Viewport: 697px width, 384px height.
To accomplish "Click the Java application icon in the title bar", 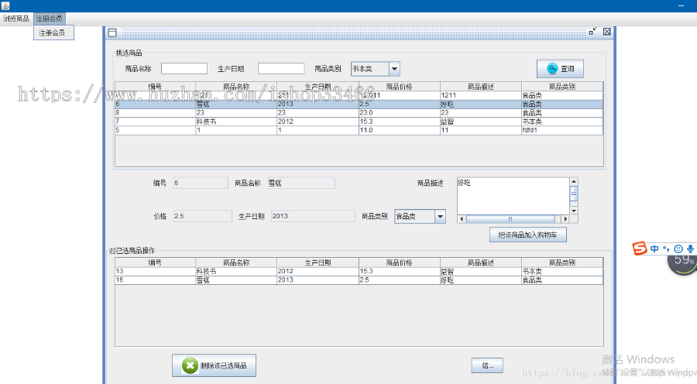I will coord(5,5).
